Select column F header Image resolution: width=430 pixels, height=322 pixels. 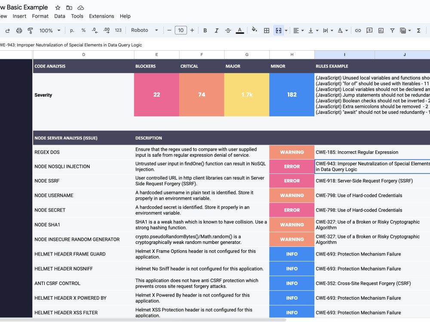(202, 55)
